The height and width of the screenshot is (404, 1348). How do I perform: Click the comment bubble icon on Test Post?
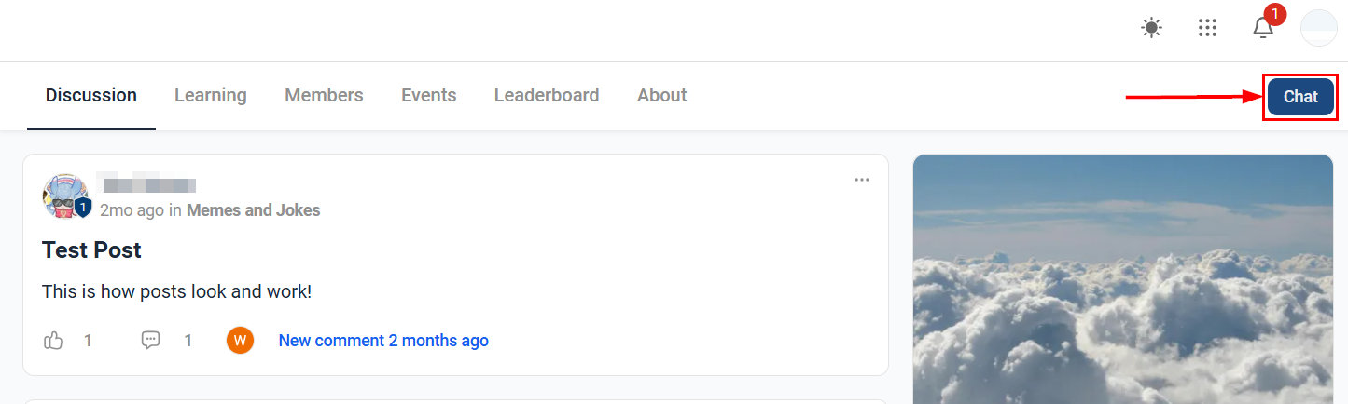pyautogui.click(x=150, y=341)
